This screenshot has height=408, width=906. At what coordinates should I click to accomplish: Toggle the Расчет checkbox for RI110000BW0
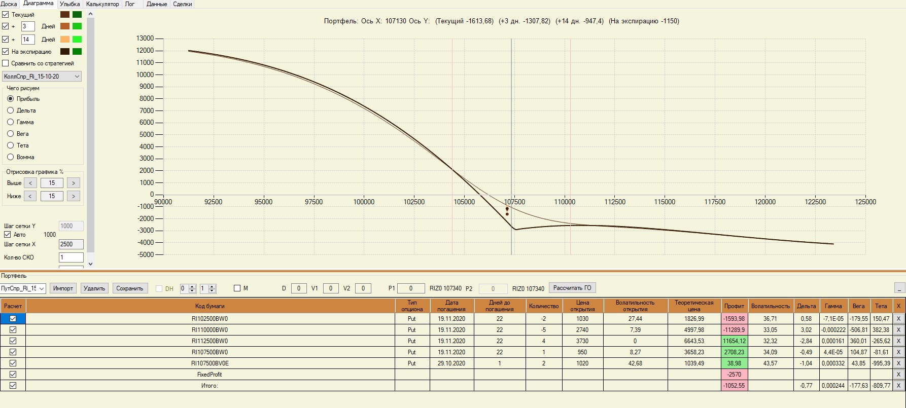click(13, 330)
